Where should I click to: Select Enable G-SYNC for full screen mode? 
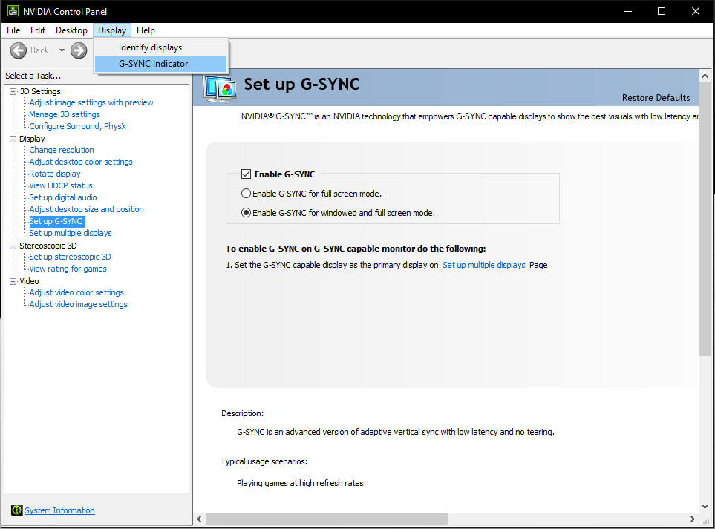tap(246, 193)
